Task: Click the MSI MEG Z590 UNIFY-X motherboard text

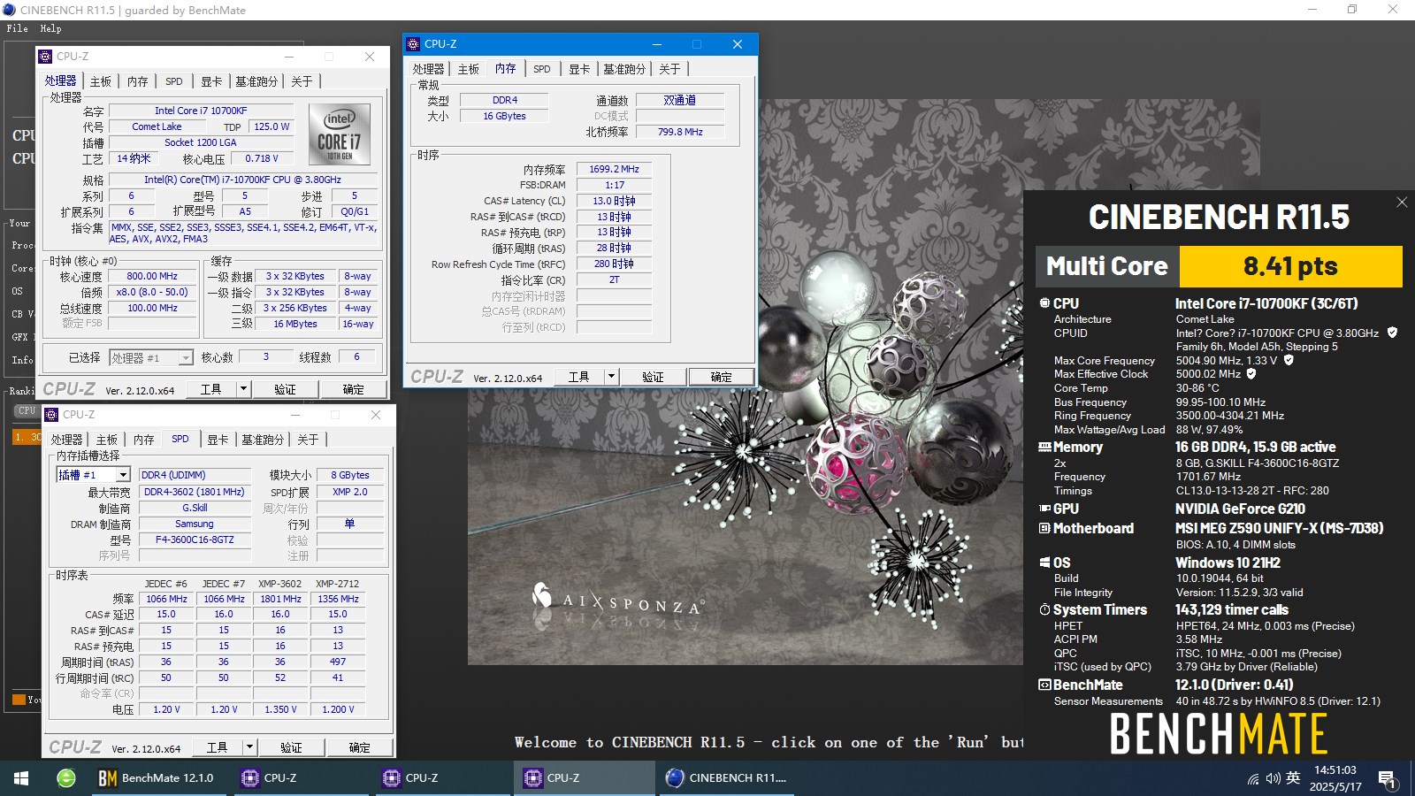Action: [x=1280, y=528]
